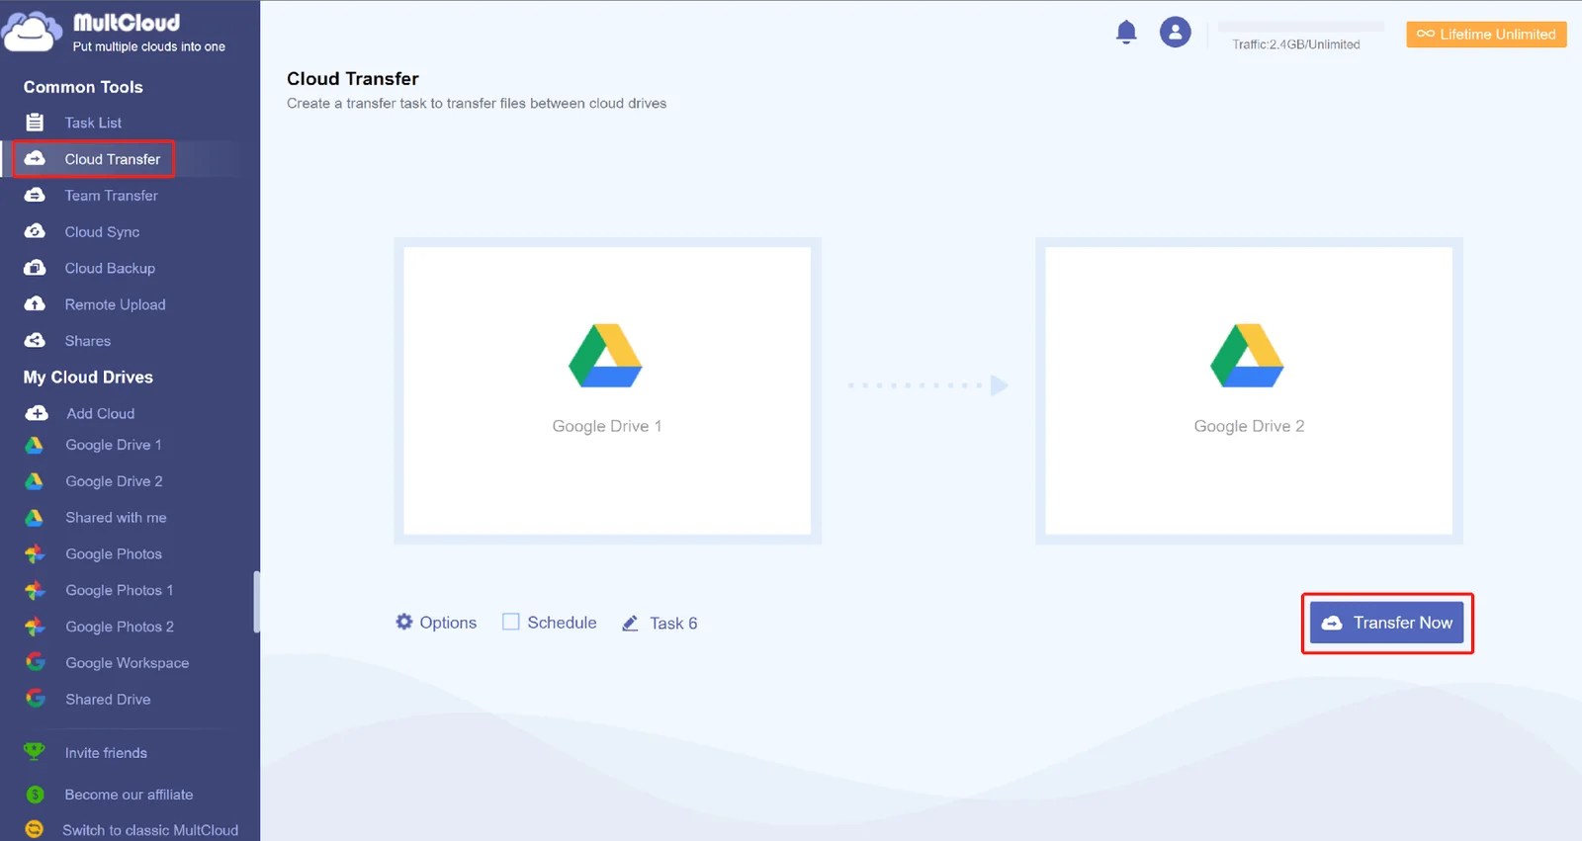Viewport: 1582px width, 841px height.
Task: Open Google Photos 1 drive
Action: click(x=119, y=590)
